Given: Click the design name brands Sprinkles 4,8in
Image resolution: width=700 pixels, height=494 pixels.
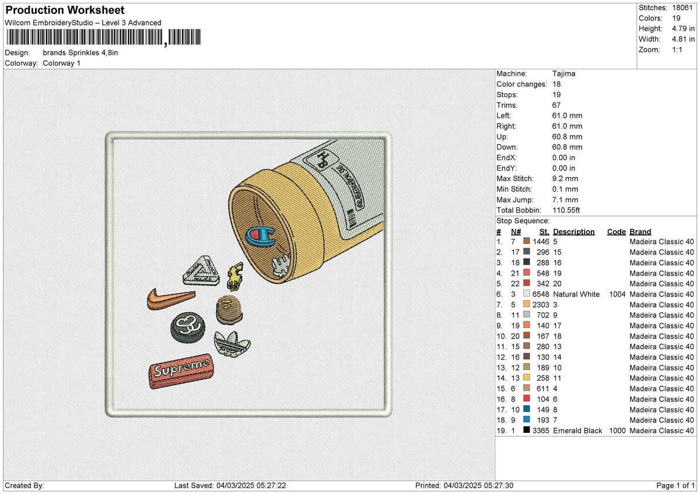Looking at the screenshot, I should click(80, 52).
